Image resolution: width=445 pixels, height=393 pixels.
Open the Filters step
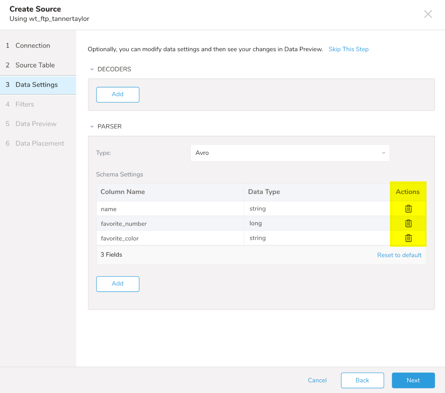pos(25,104)
